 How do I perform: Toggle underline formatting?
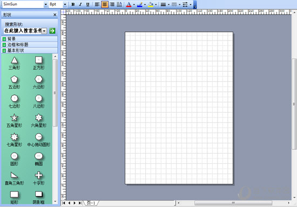[87, 4]
